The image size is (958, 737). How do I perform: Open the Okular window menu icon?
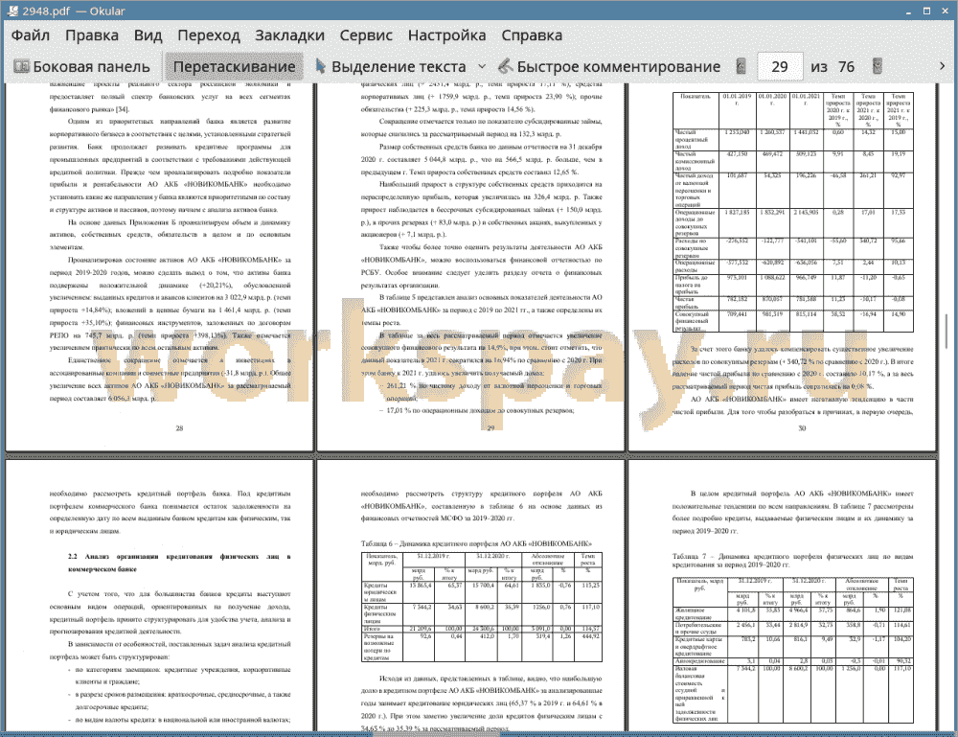[11, 11]
